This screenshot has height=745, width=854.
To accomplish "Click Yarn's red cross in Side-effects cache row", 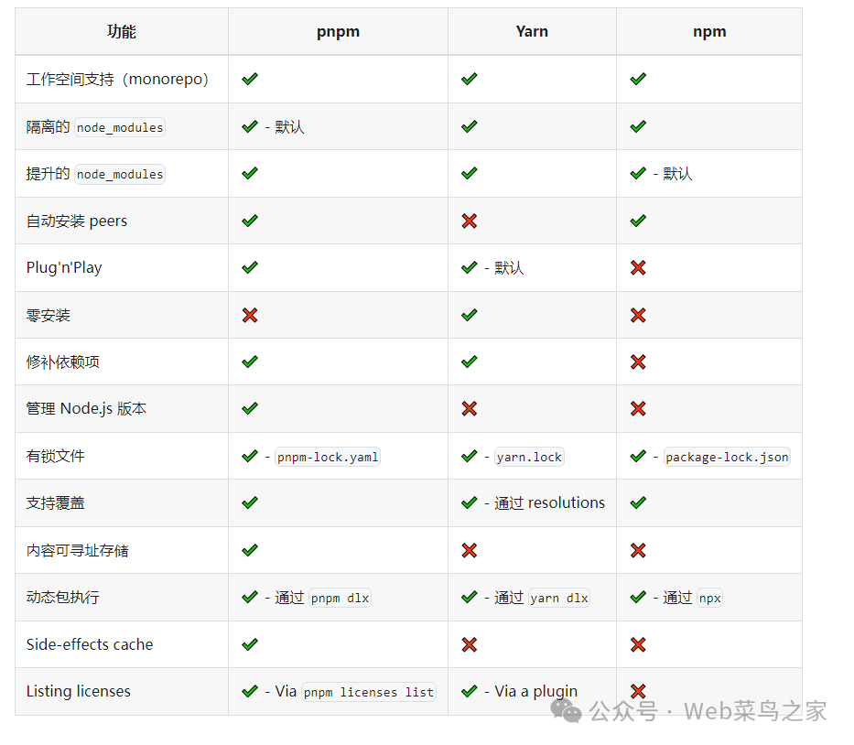I will pos(469,645).
